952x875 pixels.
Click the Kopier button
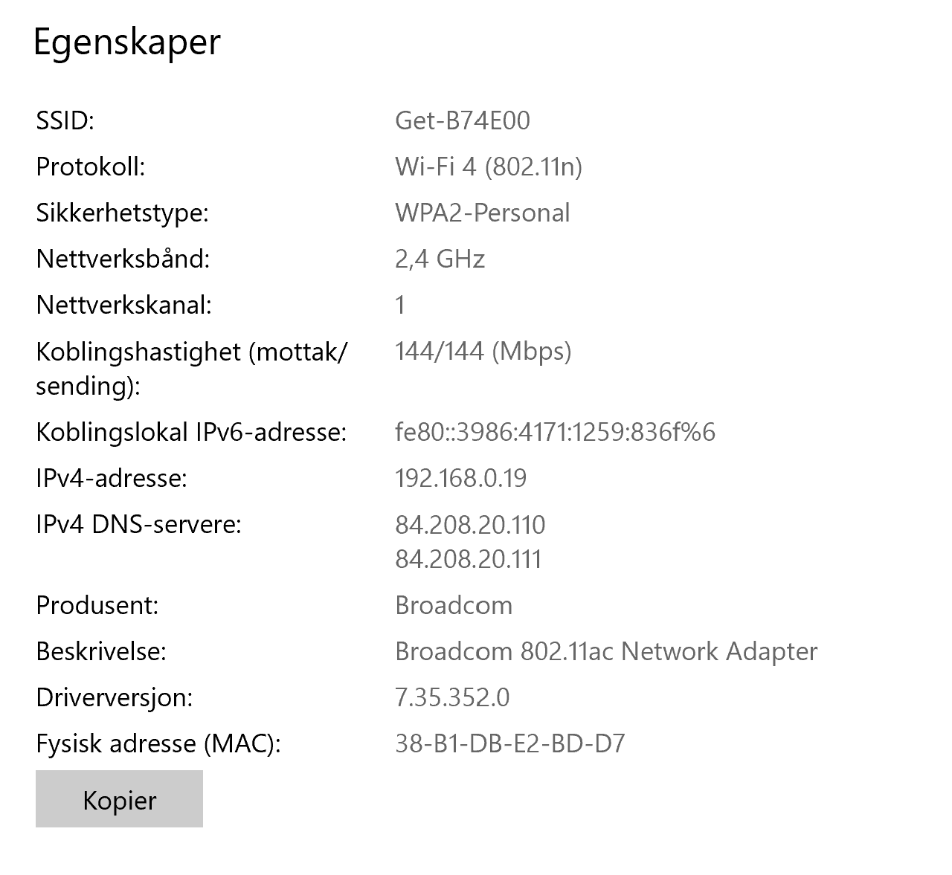pyautogui.click(x=119, y=799)
